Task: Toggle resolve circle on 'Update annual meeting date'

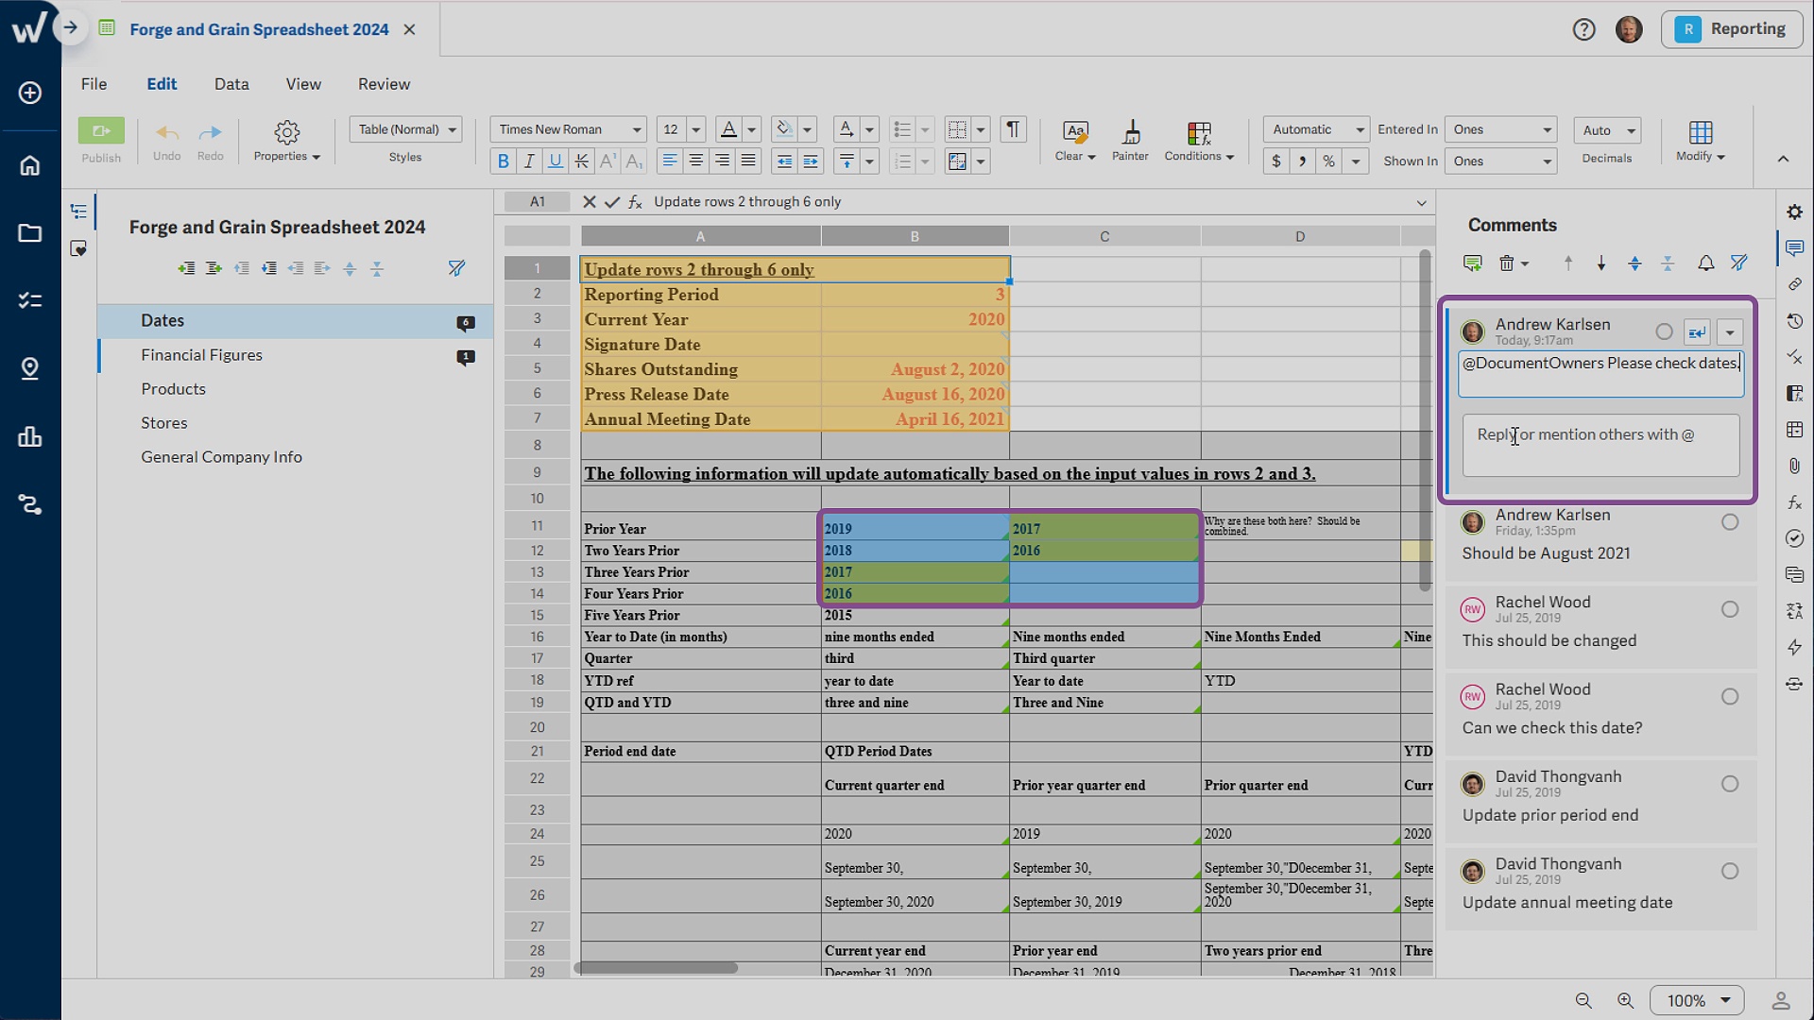Action: 1729,871
